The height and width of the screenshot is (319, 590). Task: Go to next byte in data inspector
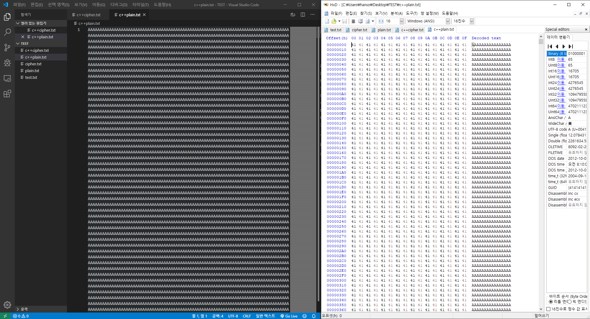tap(564, 47)
